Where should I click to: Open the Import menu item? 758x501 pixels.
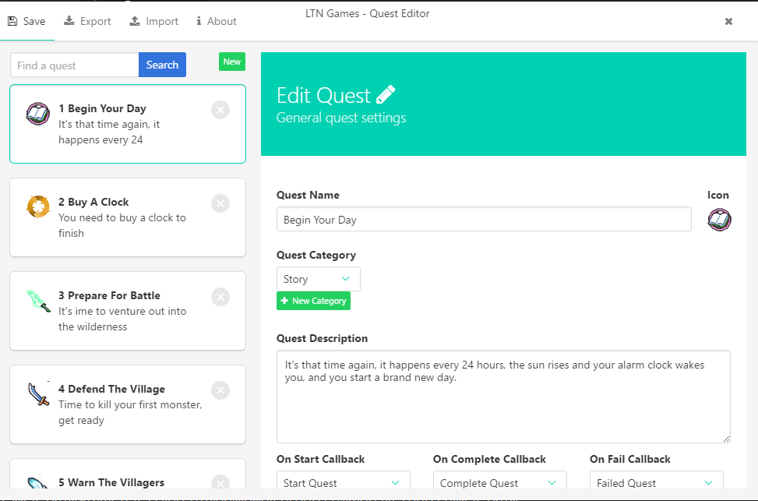pyautogui.click(x=153, y=21)
